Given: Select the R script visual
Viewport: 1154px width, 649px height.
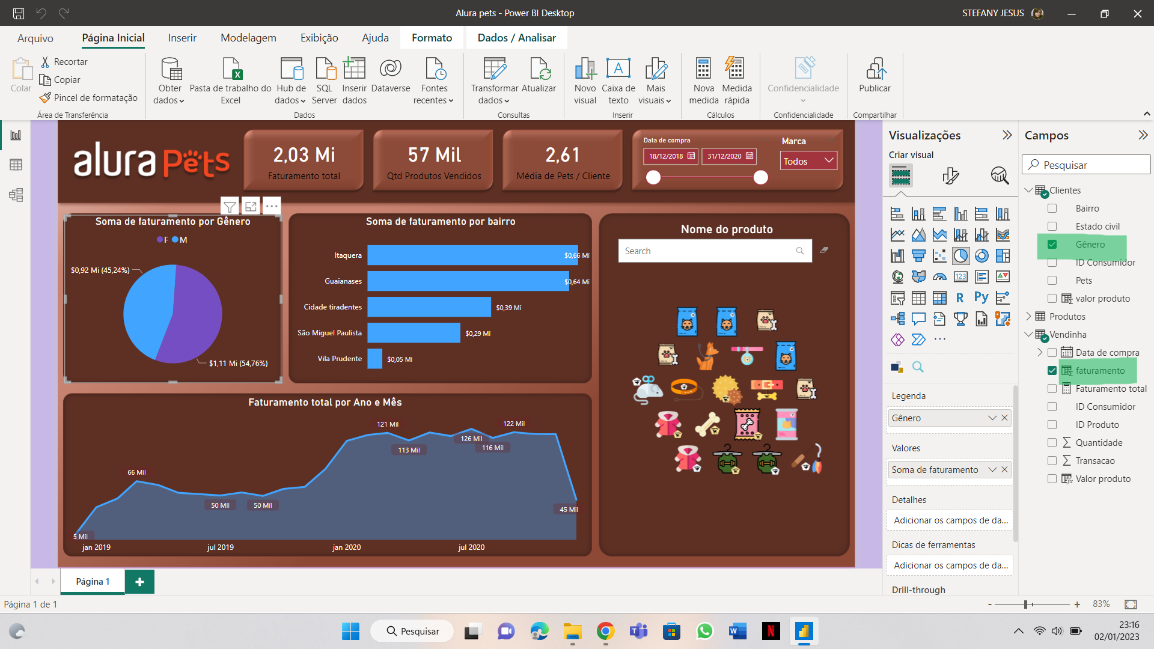Looking at the screenshot, I should click(960, 297).
